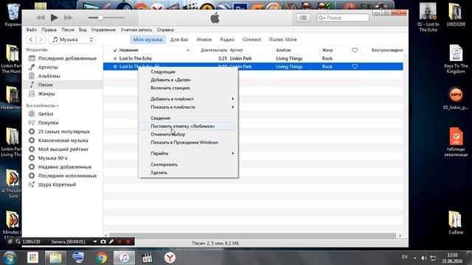The width and height of the screenshot is (472, 265).
Task: Toggle checkbox of first Lost In The Echo
Action: (115, 59)
